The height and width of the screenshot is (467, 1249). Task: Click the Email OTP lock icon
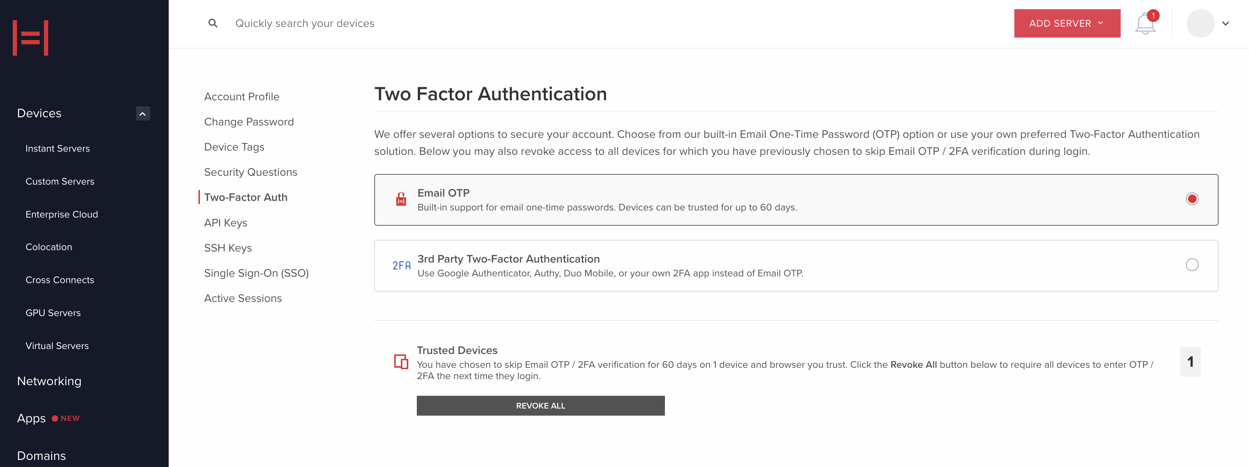(x=401, y=199)
